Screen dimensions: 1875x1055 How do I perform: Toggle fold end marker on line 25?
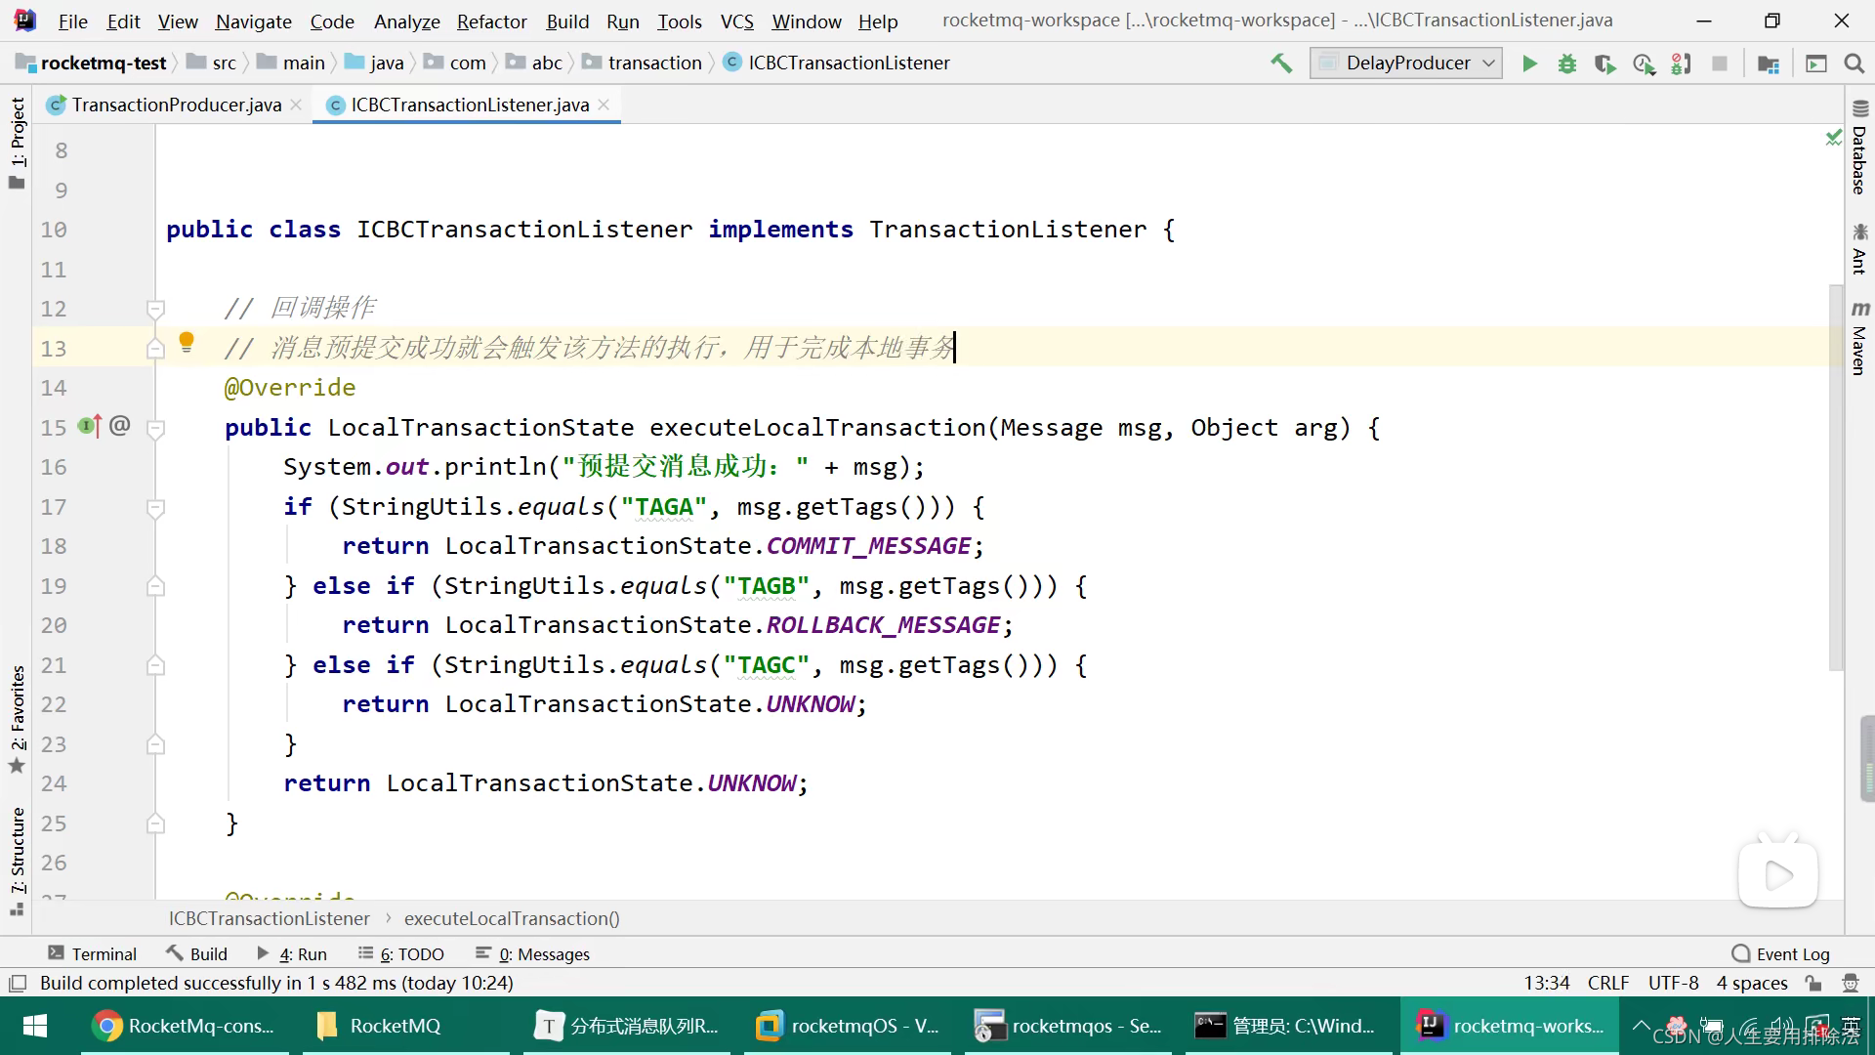[x=155, y=823]
